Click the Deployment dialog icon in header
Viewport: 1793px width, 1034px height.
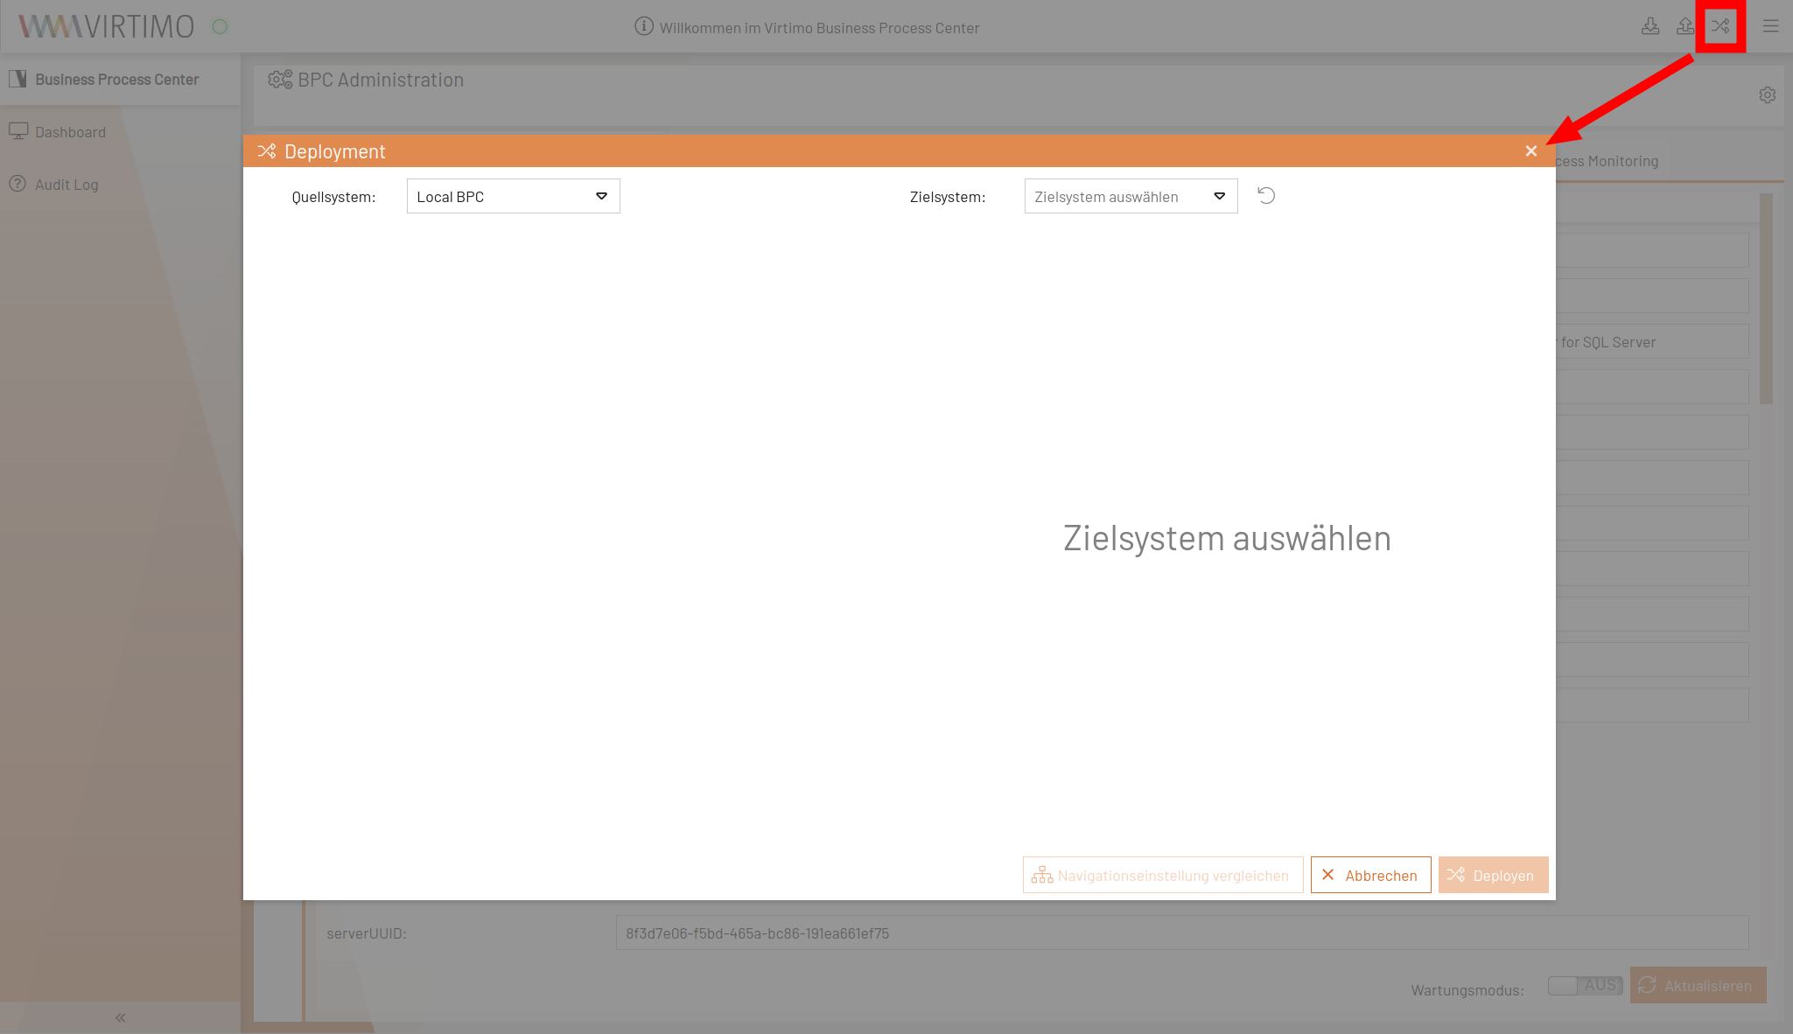(1720, 26)
